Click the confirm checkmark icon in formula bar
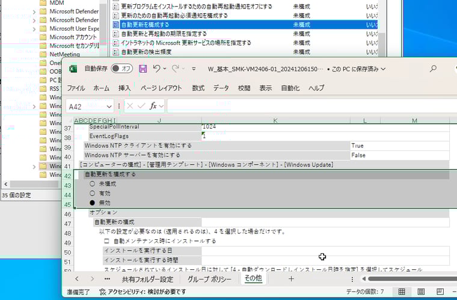Image resolution: width=457 pixels, height=300 pixels. tap(141, 106)
